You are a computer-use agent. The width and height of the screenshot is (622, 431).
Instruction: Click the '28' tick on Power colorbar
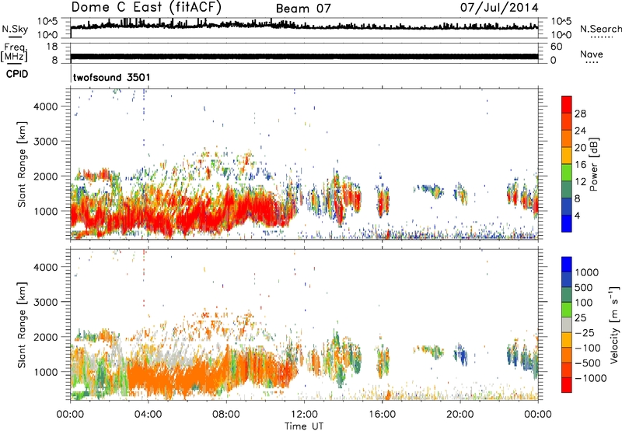(x=580, y=114)
